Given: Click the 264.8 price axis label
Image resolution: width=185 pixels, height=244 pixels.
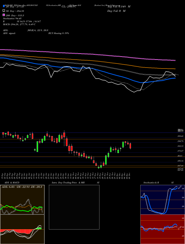Looking at the screenshot, I should (x=180, y=156).
